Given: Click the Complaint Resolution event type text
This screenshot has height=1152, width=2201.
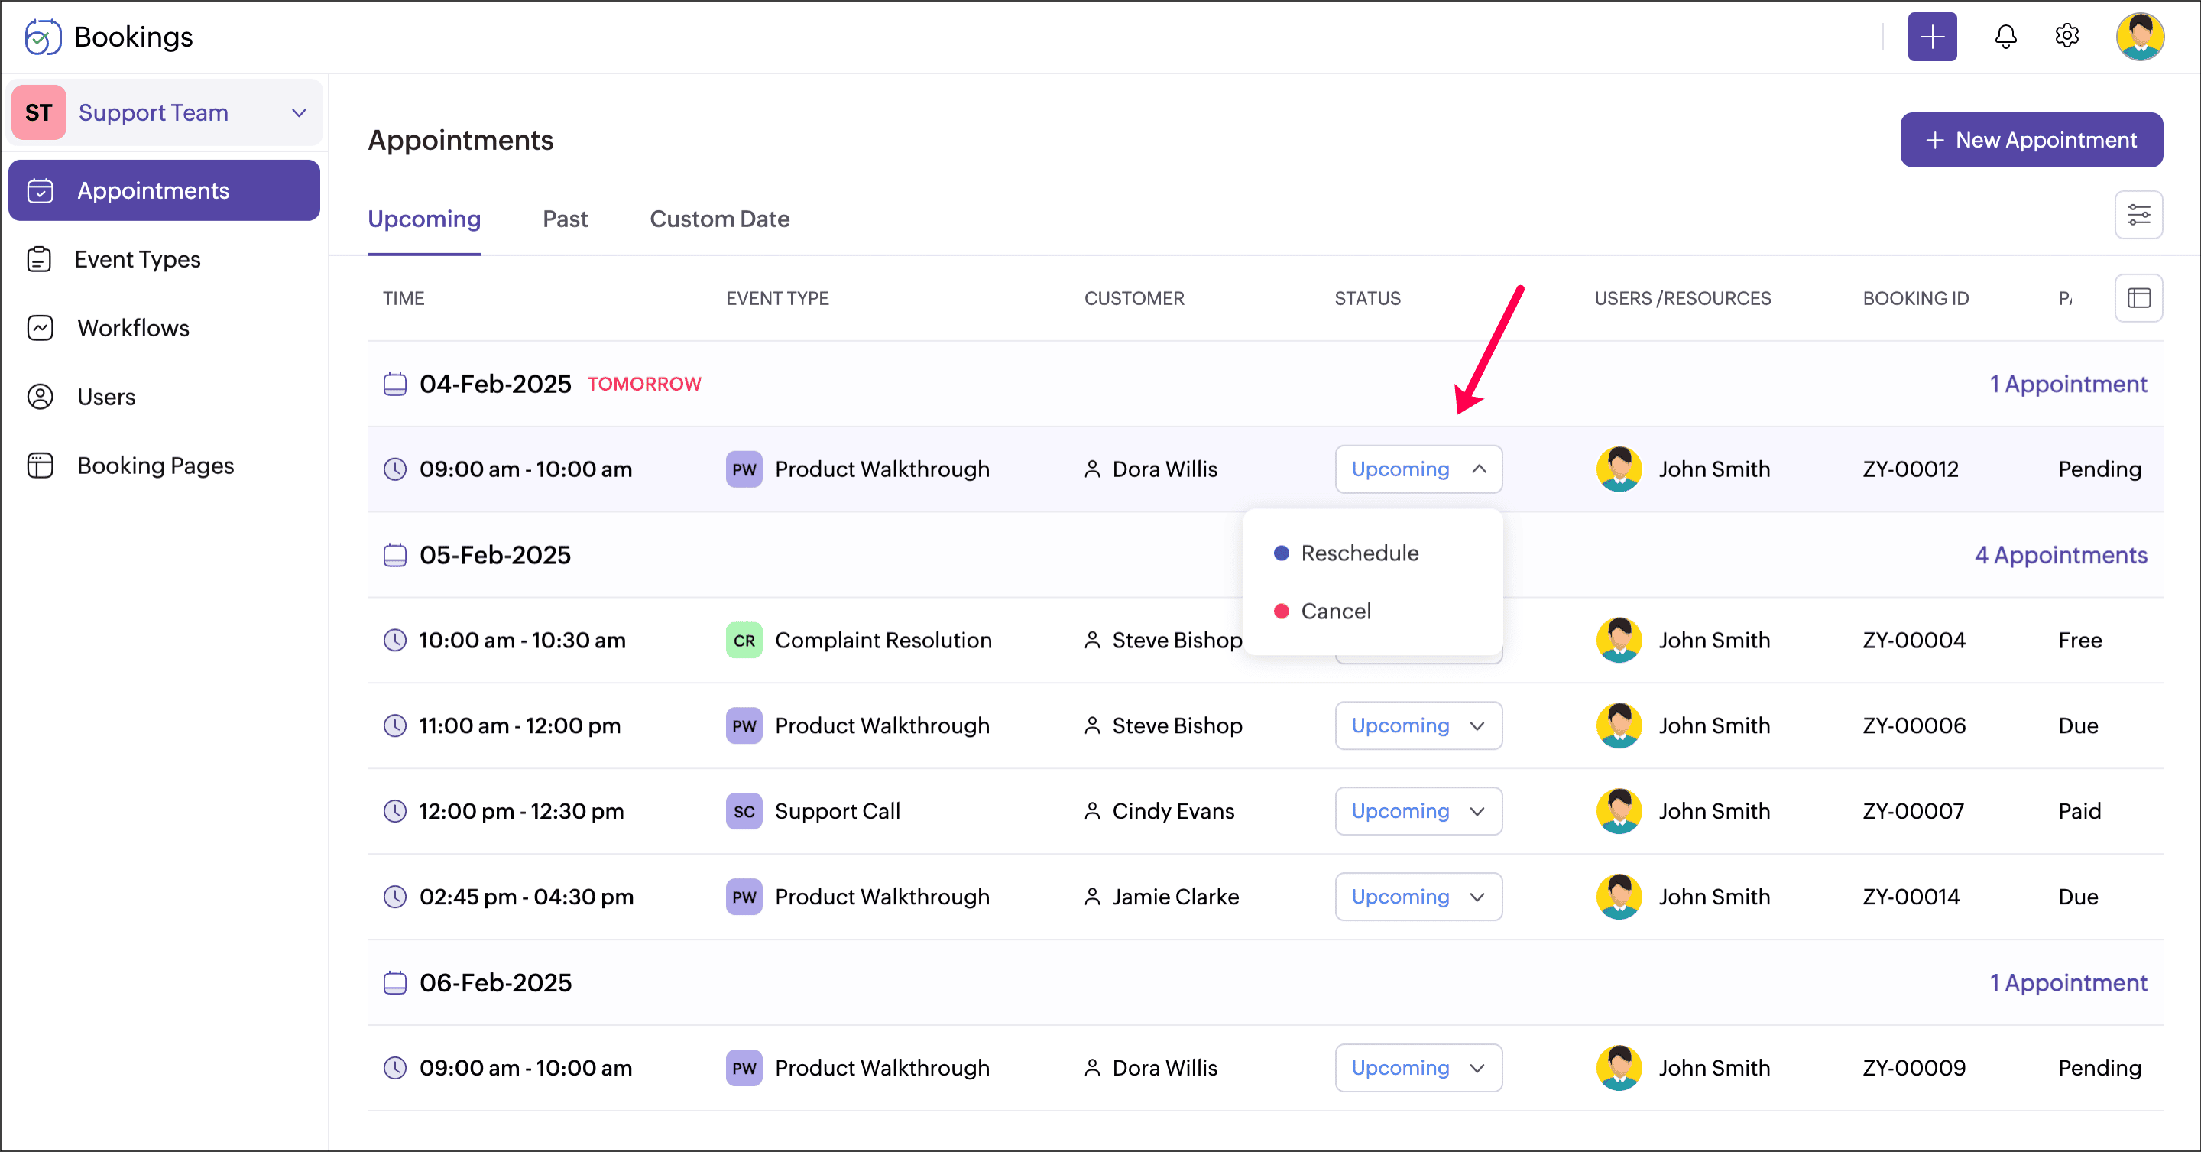Looking at the screenshot, I should pos(883,640).
